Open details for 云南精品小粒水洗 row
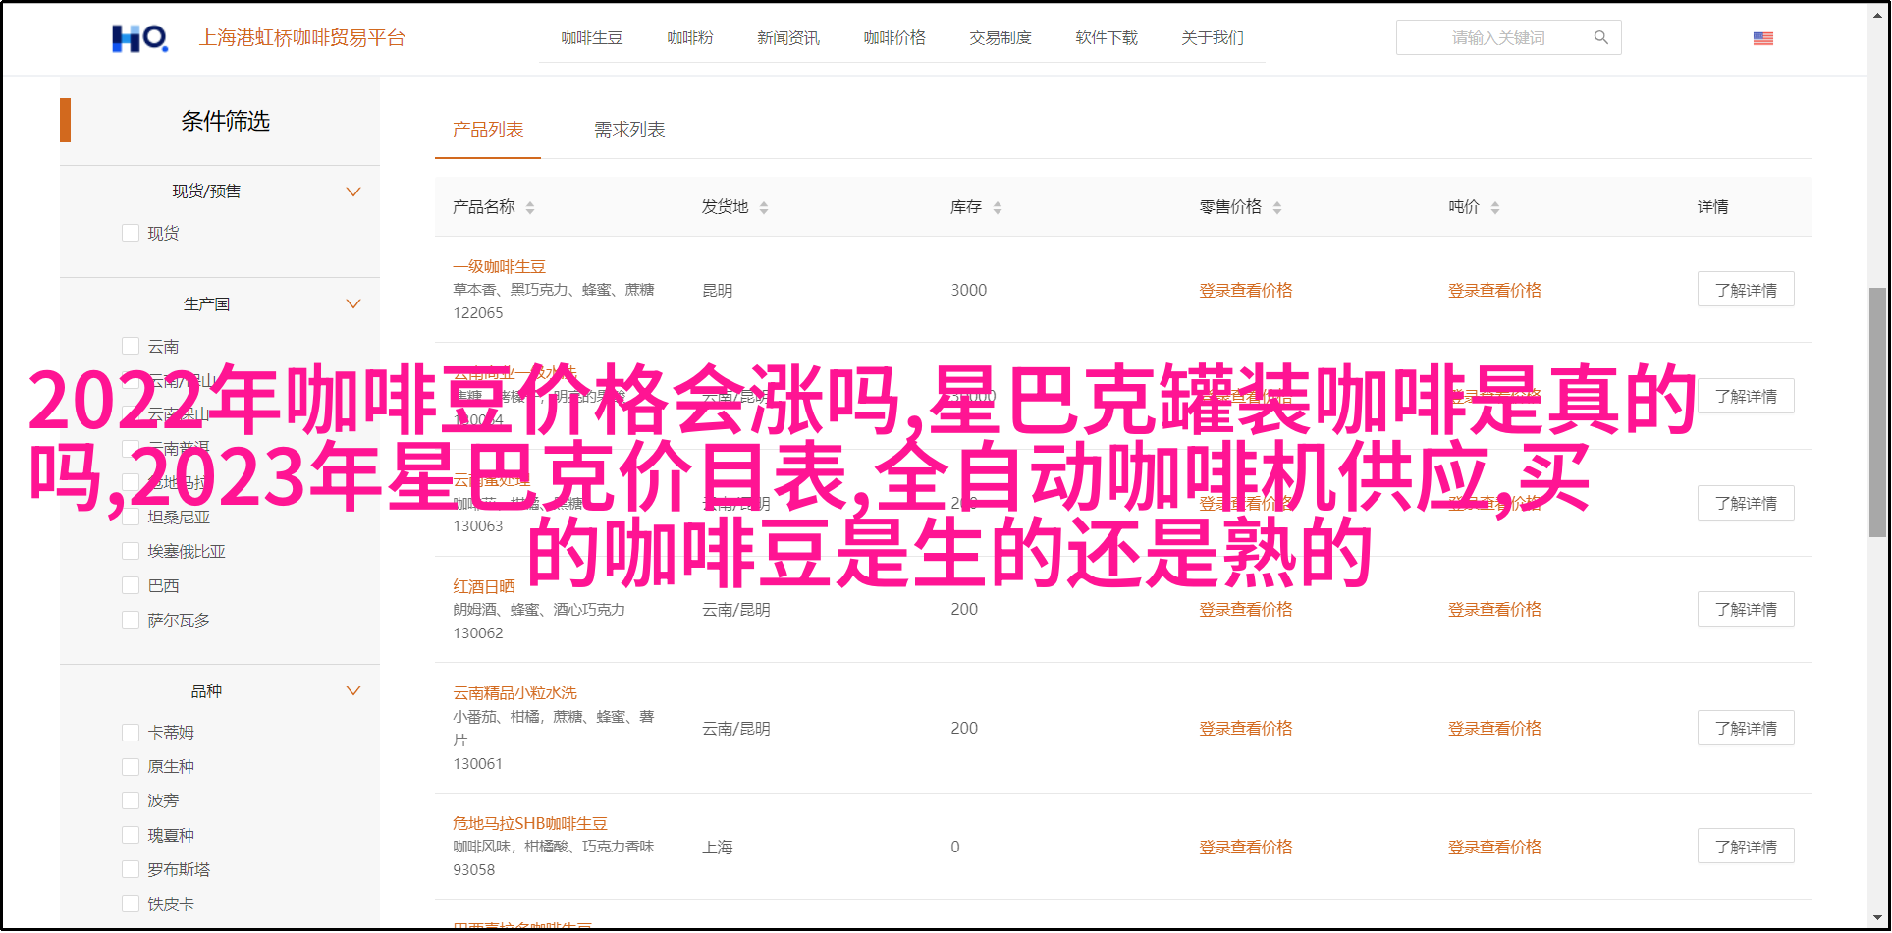 1746,729
